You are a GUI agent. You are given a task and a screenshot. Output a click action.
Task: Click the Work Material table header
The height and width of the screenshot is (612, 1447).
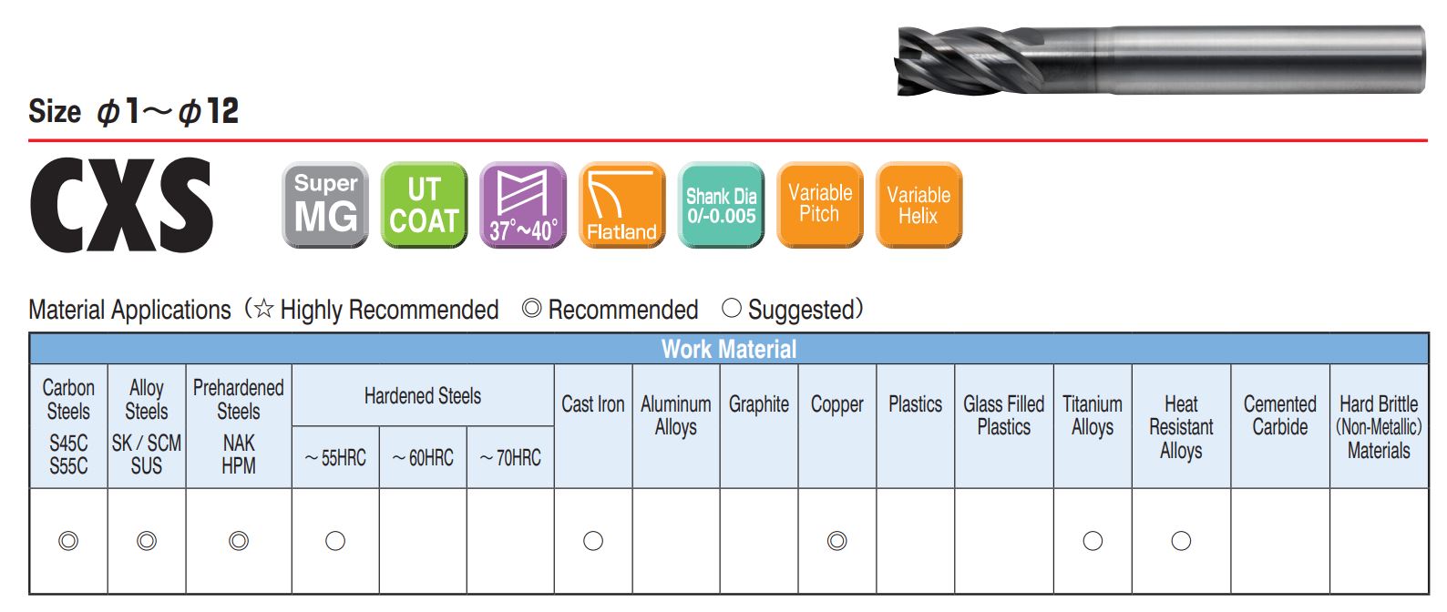pos(729,349)
